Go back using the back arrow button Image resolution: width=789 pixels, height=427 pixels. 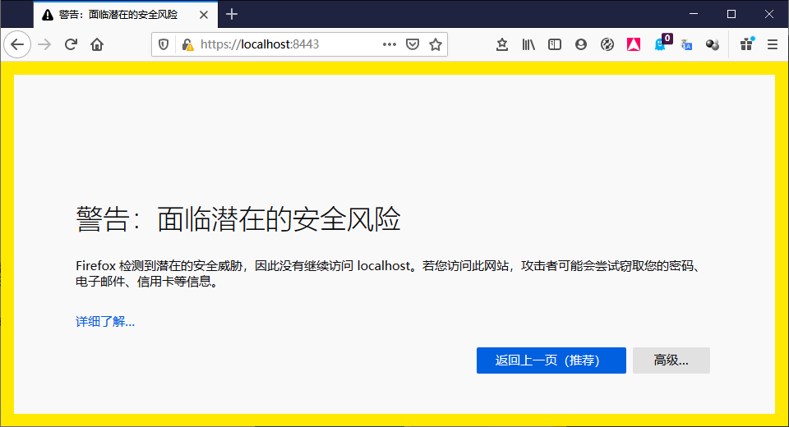click(x=17, y=45)
